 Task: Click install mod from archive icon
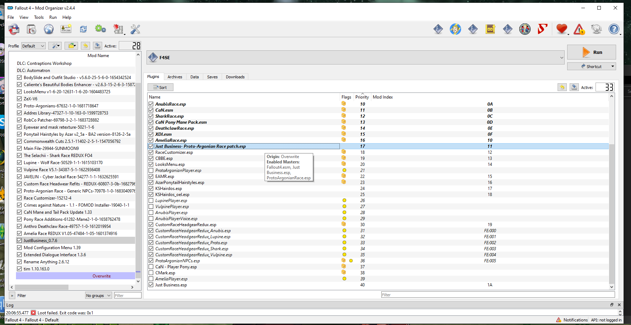pos(32,29)
